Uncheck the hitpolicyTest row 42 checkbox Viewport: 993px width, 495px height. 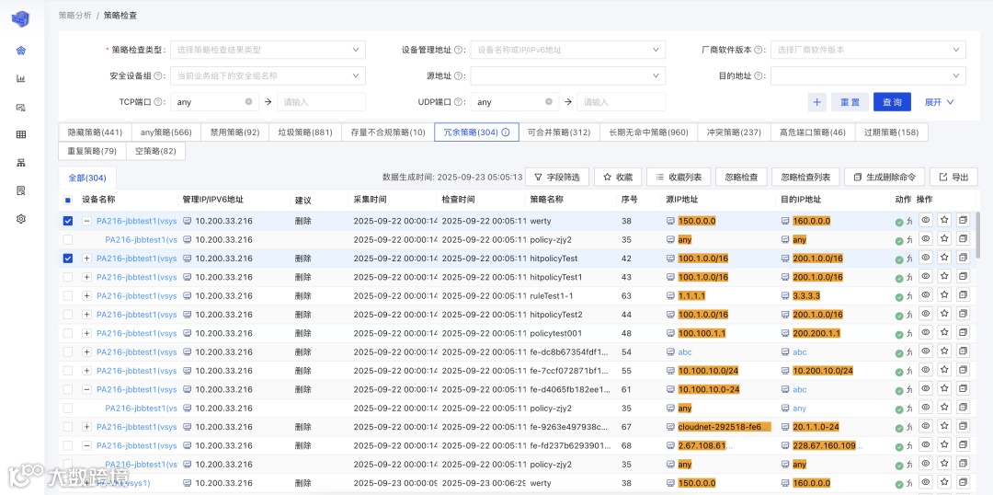click(68, 259)
